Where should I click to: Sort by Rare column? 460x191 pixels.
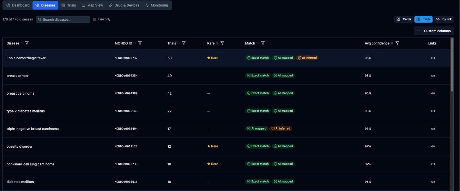[217, 43]
